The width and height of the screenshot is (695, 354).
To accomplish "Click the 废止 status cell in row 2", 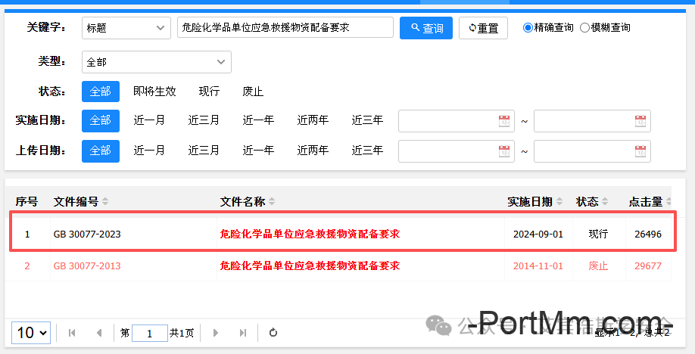I will [x=598, y=265].
